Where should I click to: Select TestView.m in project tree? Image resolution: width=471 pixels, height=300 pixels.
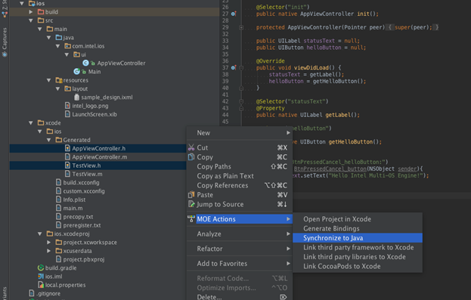87,174
